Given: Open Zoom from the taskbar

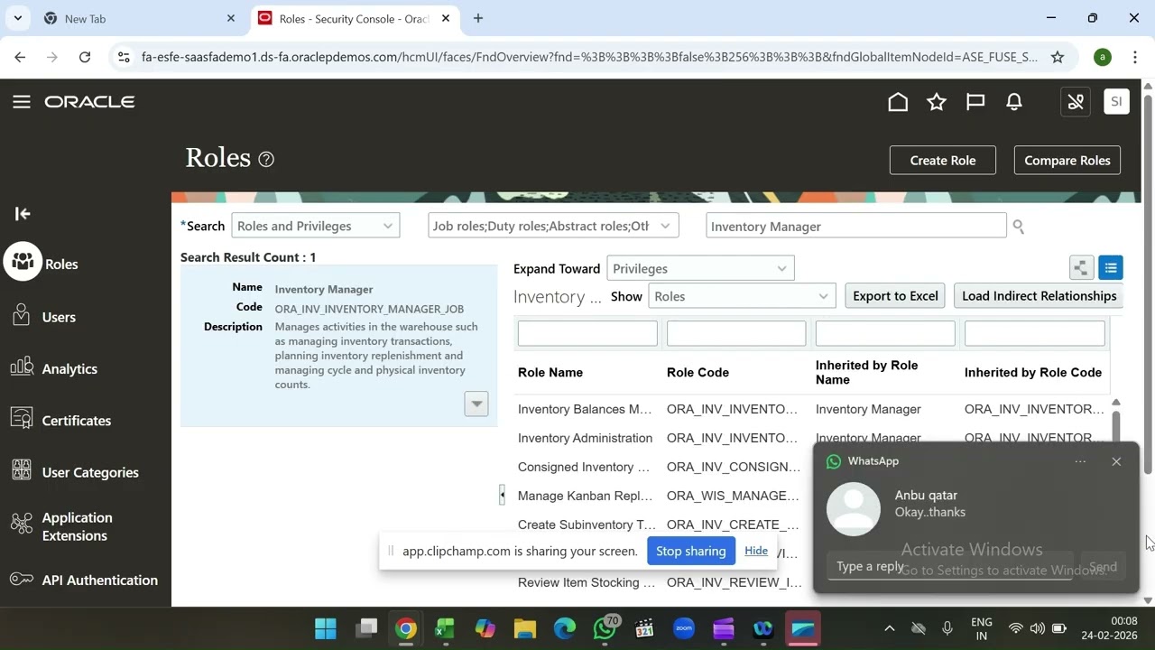Looking at the screenshot, I should click(x=684, y=628).
